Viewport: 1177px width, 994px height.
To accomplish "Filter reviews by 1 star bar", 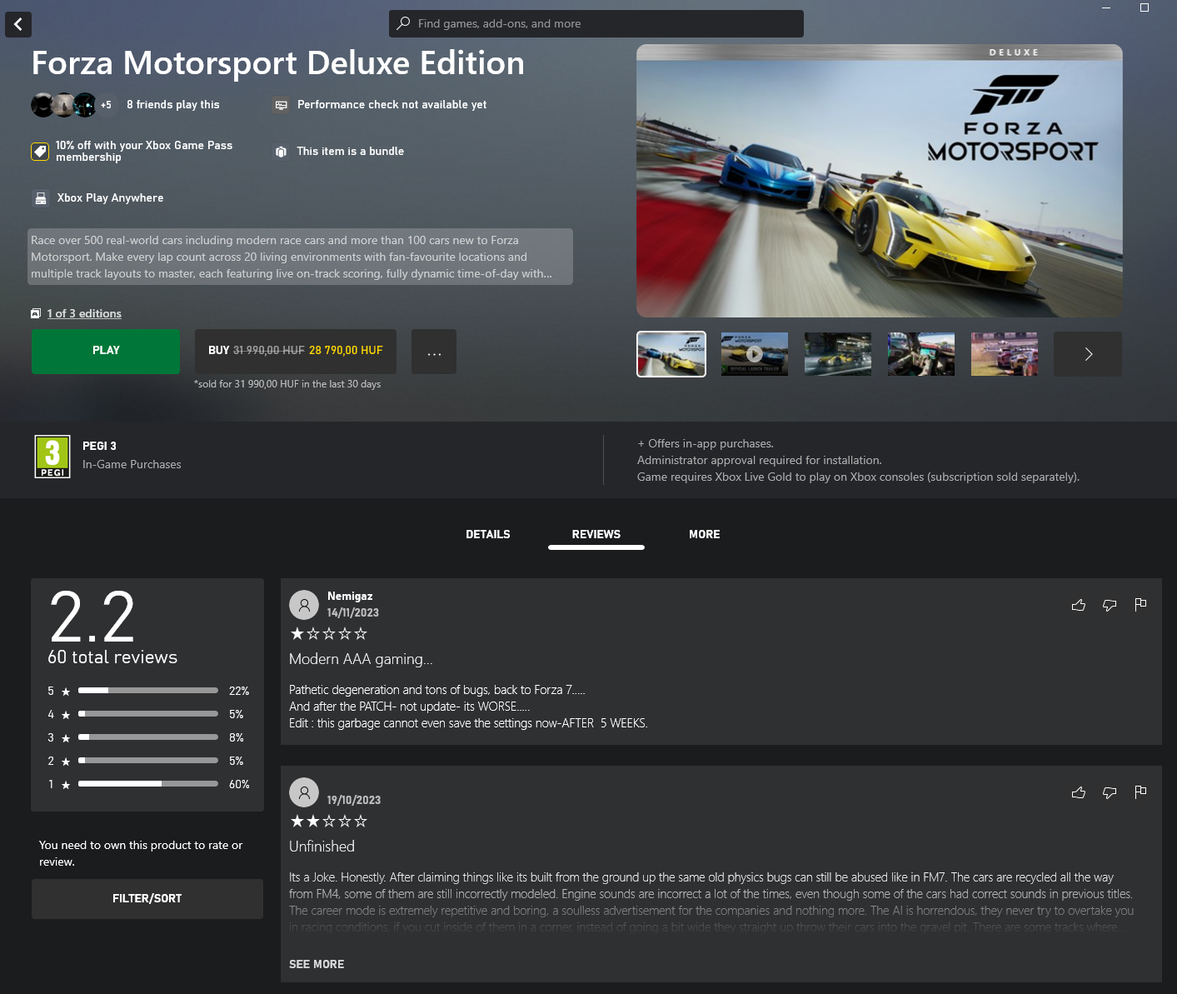I will (x=148, y=784).
